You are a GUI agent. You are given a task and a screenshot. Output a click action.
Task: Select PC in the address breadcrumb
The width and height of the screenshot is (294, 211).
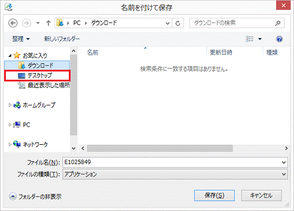coord(77,23)
